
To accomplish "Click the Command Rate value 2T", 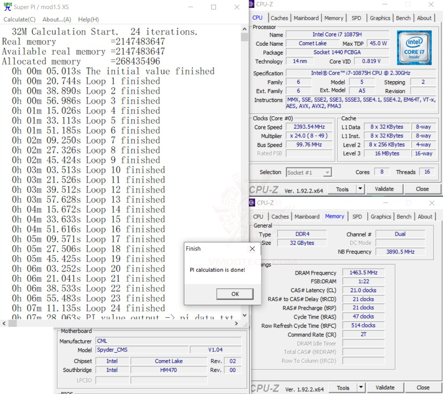I will pyautogui.click(x=363, y=334).
